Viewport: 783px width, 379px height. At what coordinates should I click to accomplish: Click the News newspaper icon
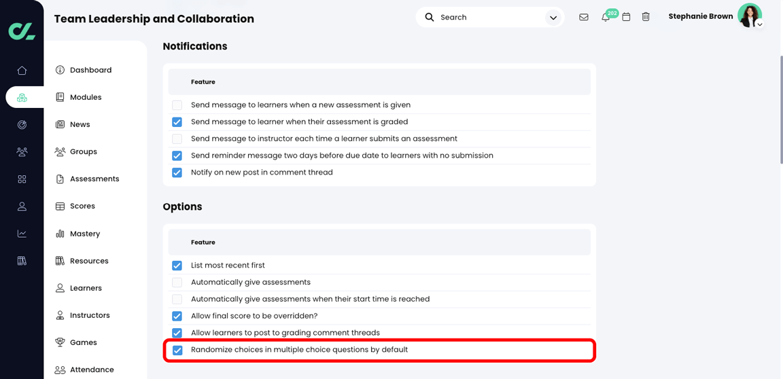[x=60, y=124]
